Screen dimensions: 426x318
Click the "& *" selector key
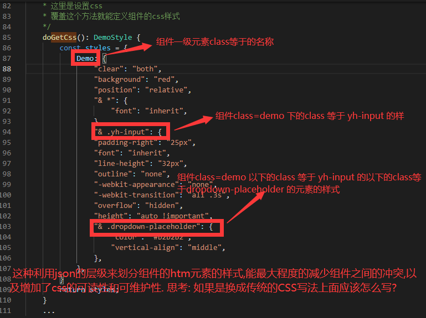[x=105, y=101]
